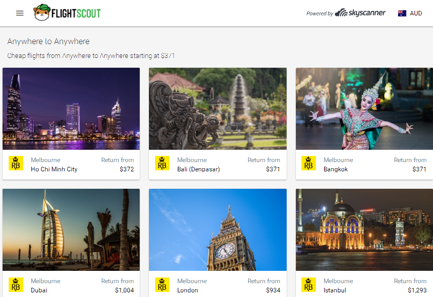Click Melbourne origin on Ho Chi Minh card

click(x=46, y=160)
